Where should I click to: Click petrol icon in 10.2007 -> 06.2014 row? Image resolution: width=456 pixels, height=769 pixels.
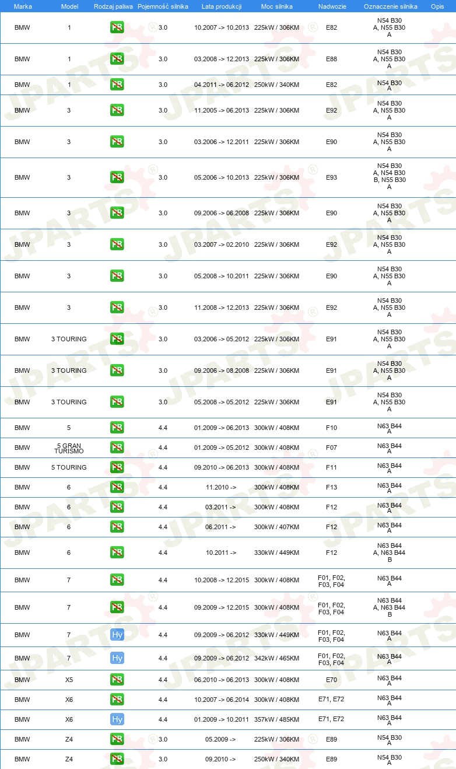117,700
